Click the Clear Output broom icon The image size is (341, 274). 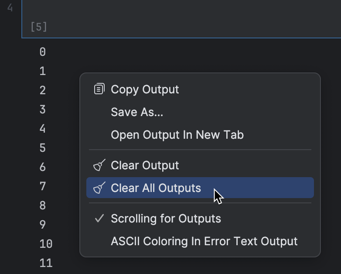(x=99, y=165)
